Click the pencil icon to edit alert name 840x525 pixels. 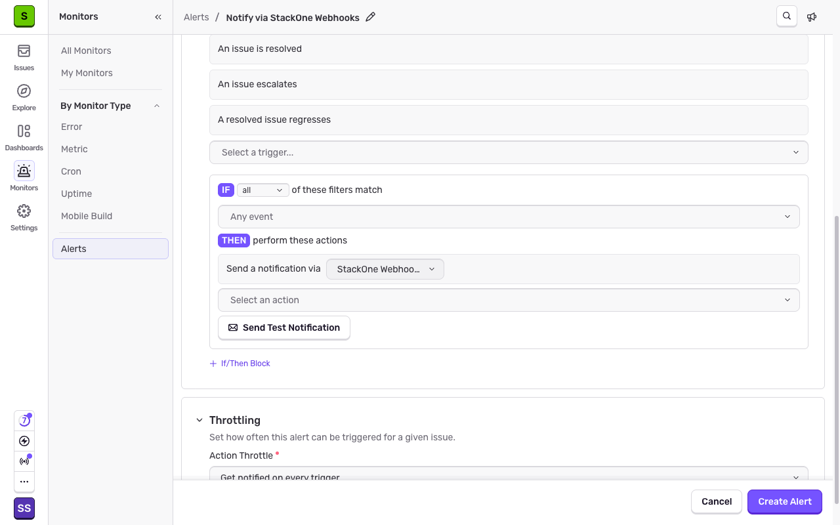click(371, 17)
